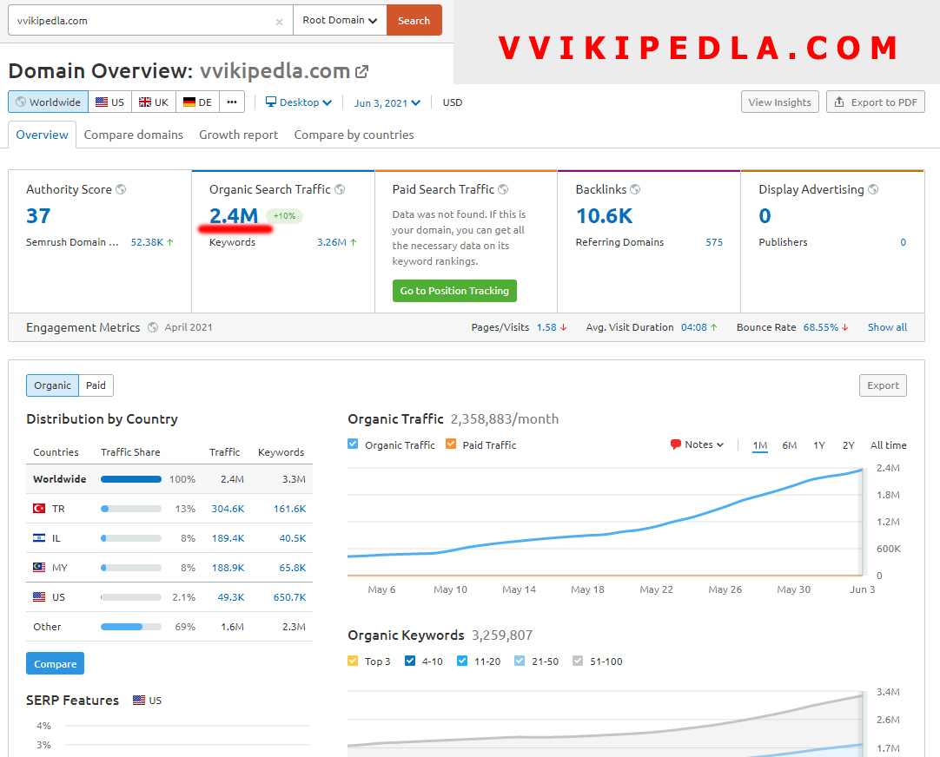
Task: Click Go to Position Tracking button
Action: [454, 291]
